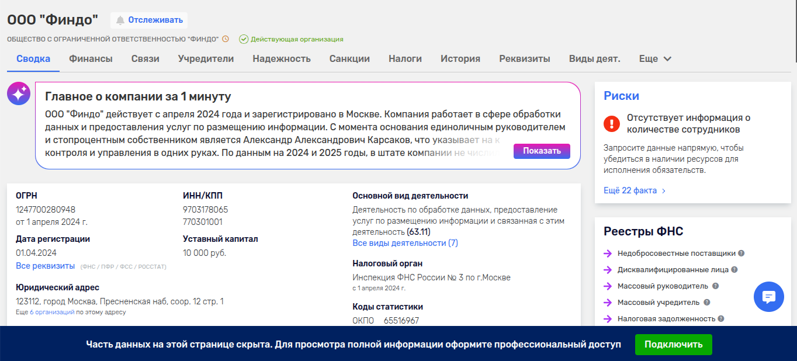
Task: Click the Показать button
Action: pyautogui.click(x=542, y=151)
